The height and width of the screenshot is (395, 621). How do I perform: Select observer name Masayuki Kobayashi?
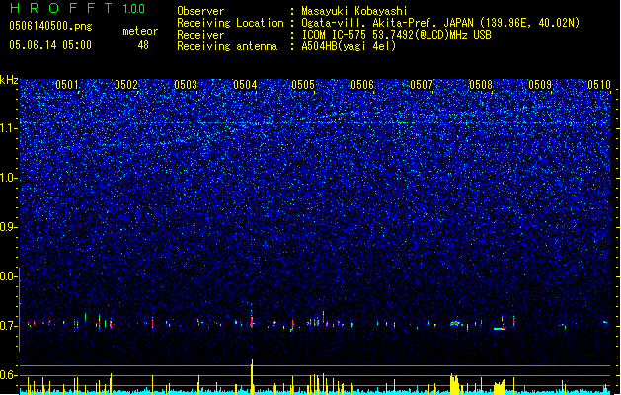354,11
